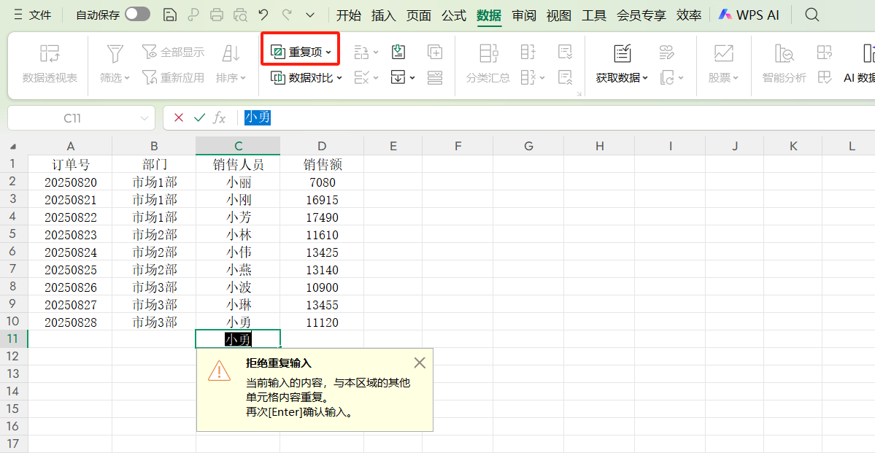Viewport: 875px width, 453px height.
Task: Open the 重复项 duplicates tool
Action: click(299, 50)
